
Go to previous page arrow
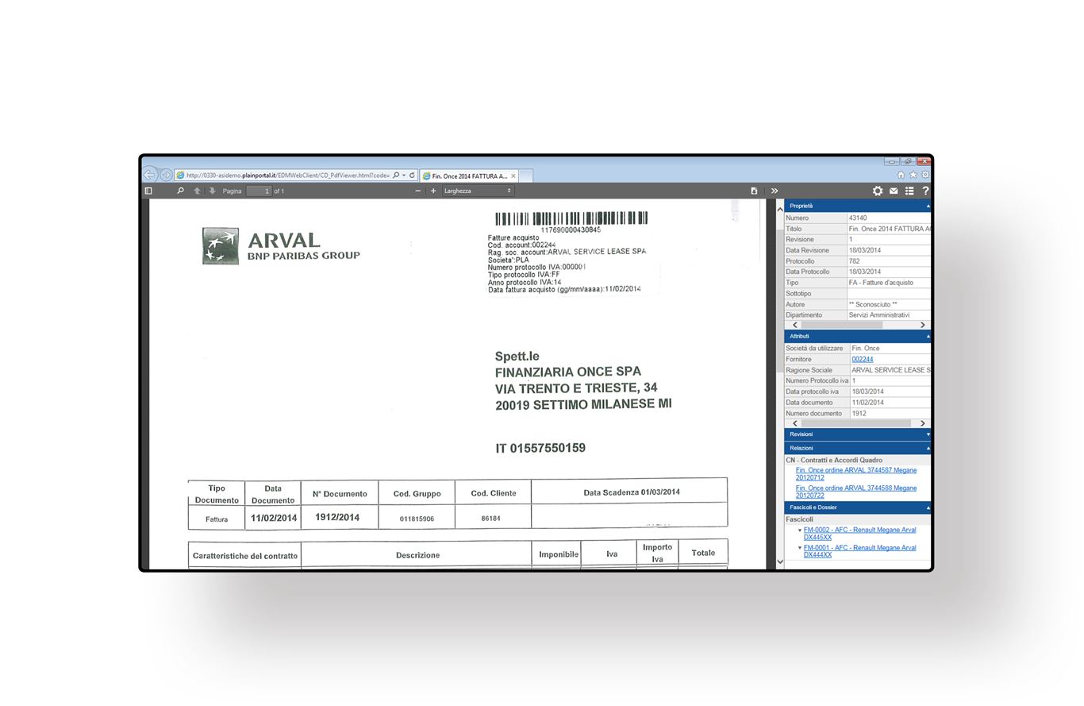point(197,191)
